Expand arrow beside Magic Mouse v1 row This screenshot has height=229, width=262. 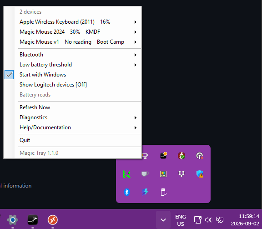[136, 42]
